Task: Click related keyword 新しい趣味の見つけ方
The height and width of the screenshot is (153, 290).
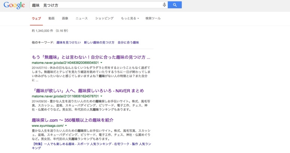Action: pos(99,42)
